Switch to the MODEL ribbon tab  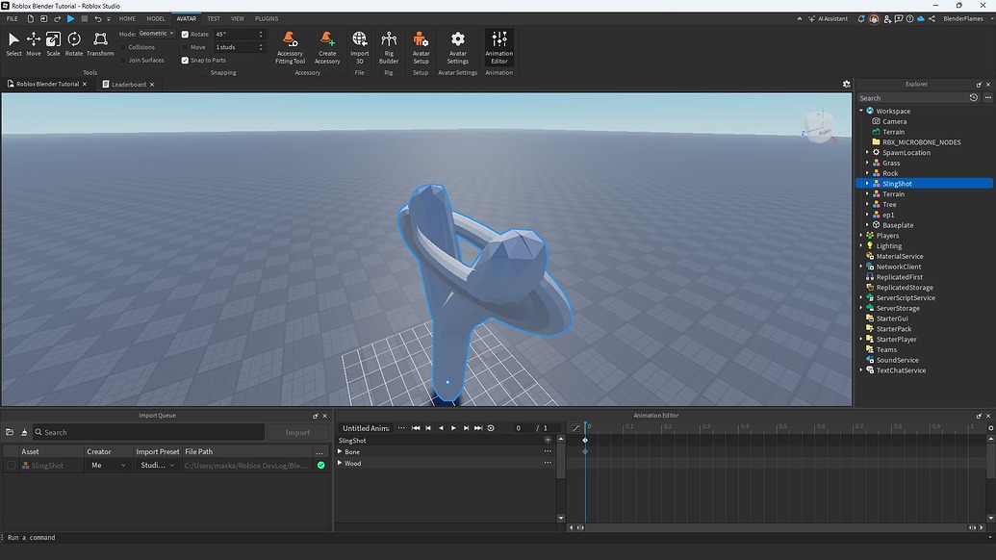(x=156, y=19)
